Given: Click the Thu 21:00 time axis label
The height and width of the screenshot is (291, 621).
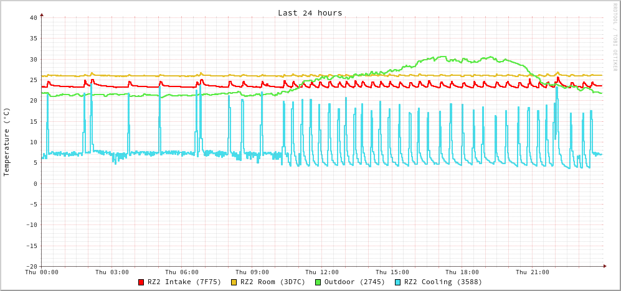Looking at the screenshot, I should (533, 272).
